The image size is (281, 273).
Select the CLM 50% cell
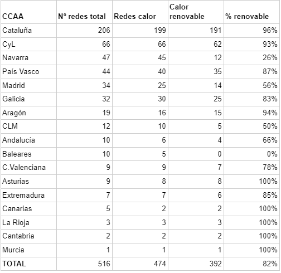coord(251,126)
